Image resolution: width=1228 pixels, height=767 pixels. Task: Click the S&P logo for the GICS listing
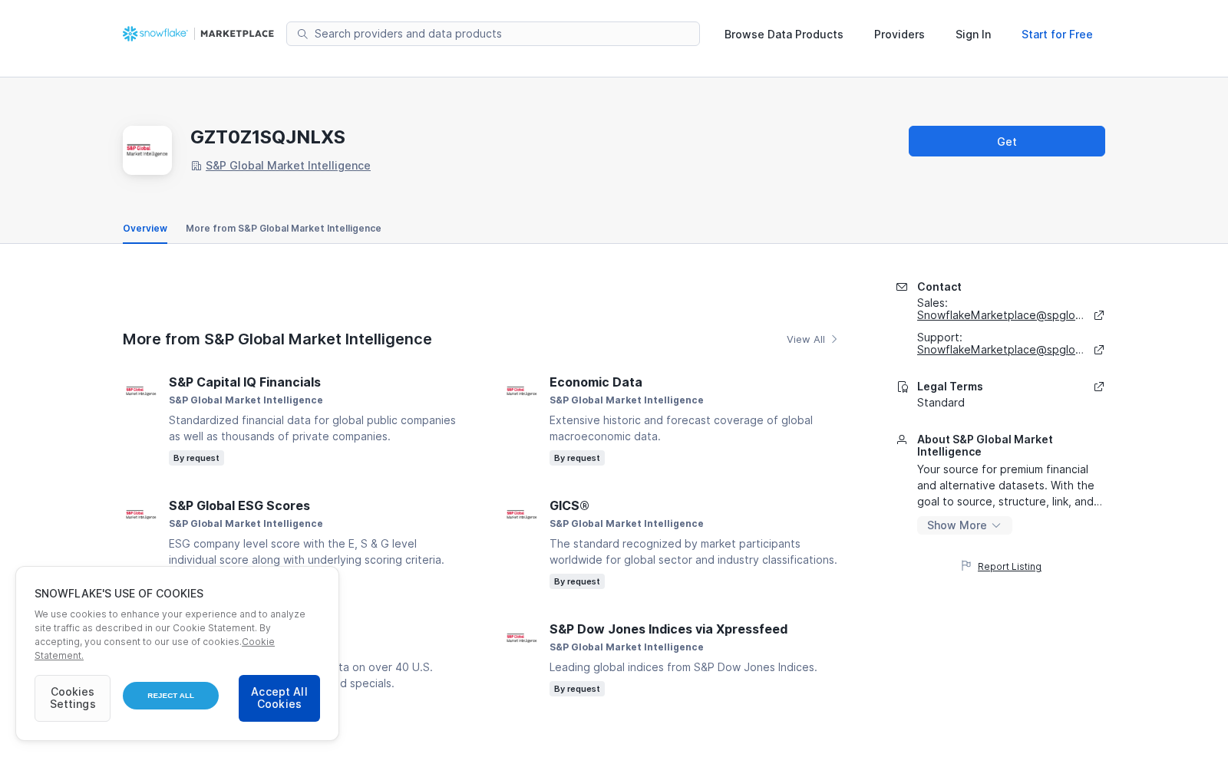(x=522, y=515)
